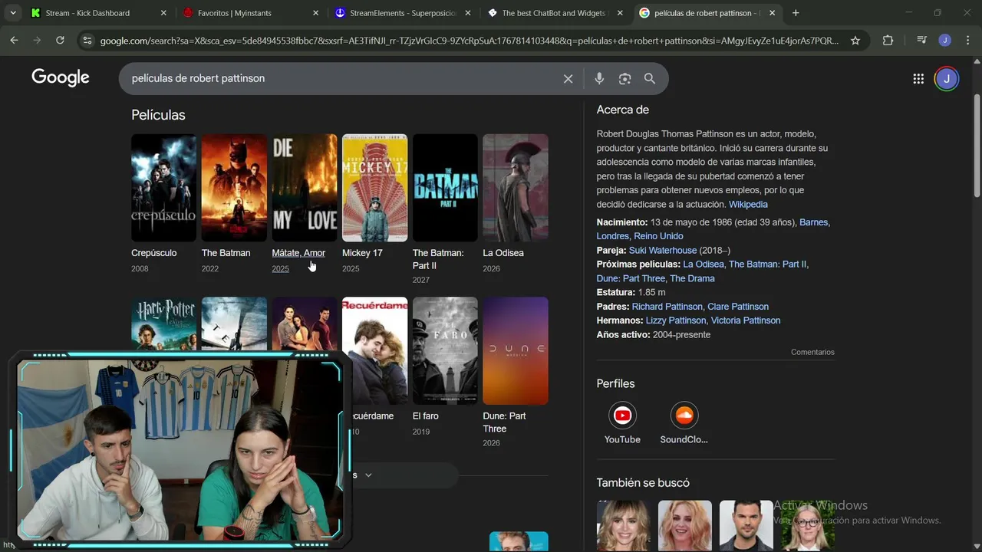Open The Batman 2022 movie poster

234,188
